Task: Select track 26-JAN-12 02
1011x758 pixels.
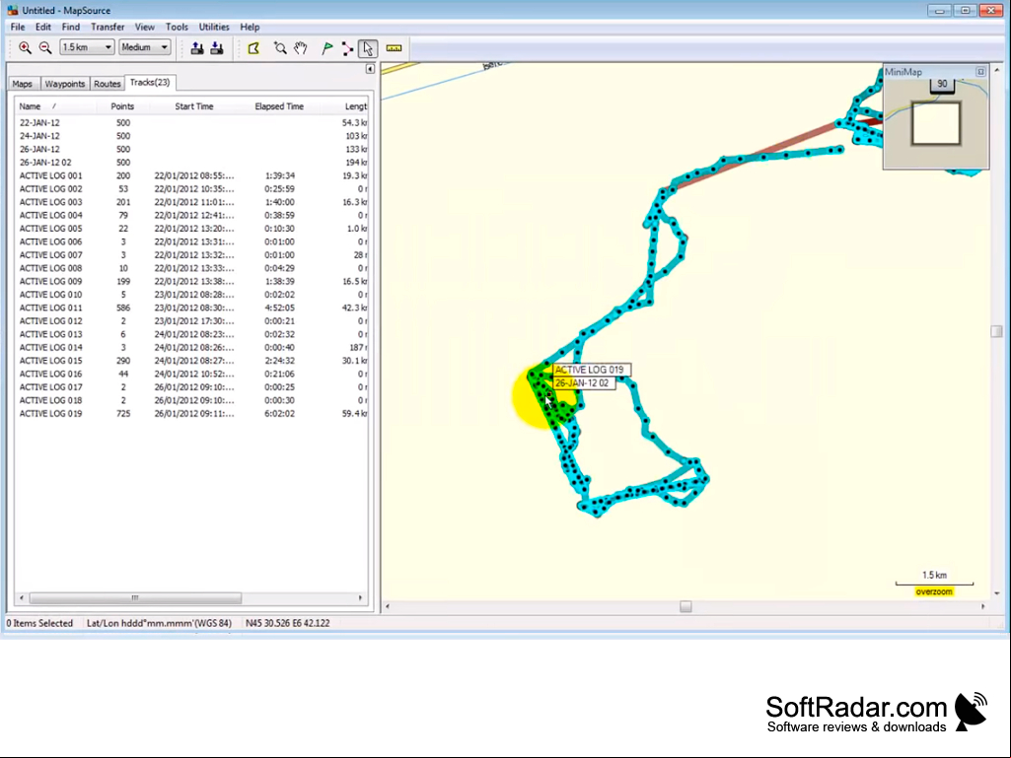Action: [x=191, y=163]
